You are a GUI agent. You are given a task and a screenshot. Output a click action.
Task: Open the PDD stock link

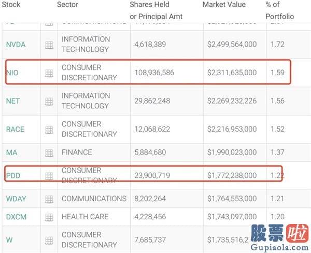pyautogui.click(x=13, y=176)
